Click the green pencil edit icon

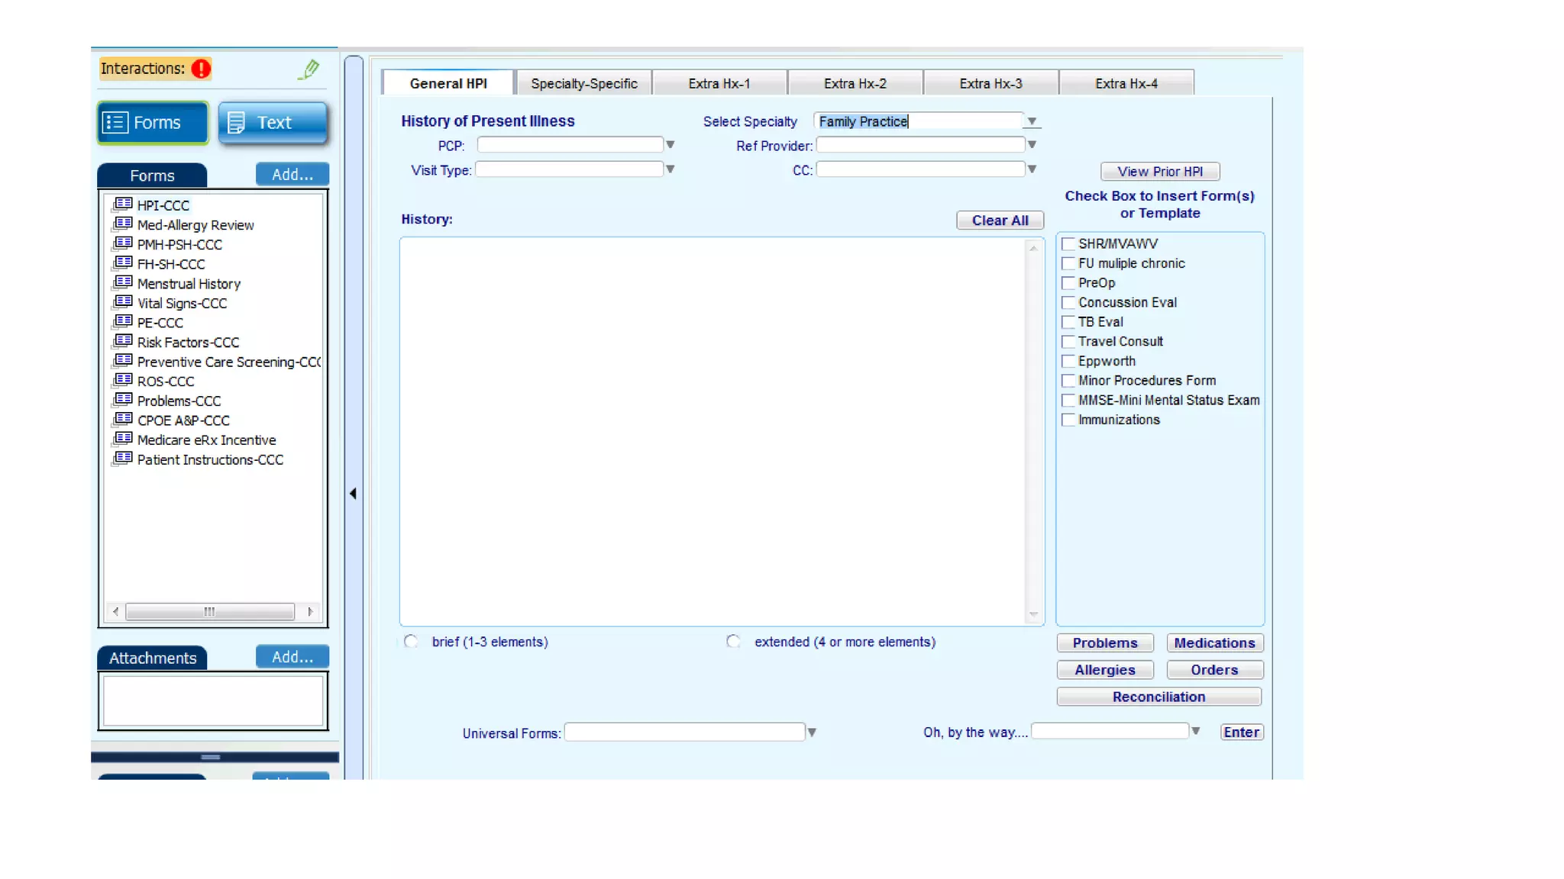click(x=309, y=69)
